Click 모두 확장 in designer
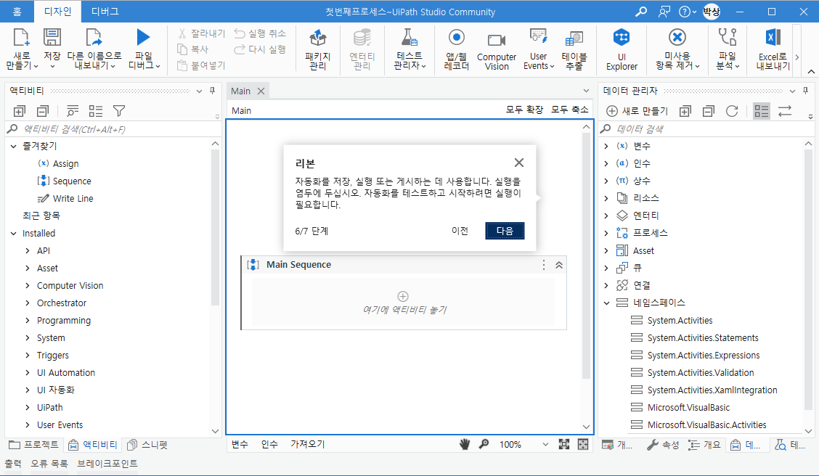This screenshot has width=819, height=476. (524, 110)
